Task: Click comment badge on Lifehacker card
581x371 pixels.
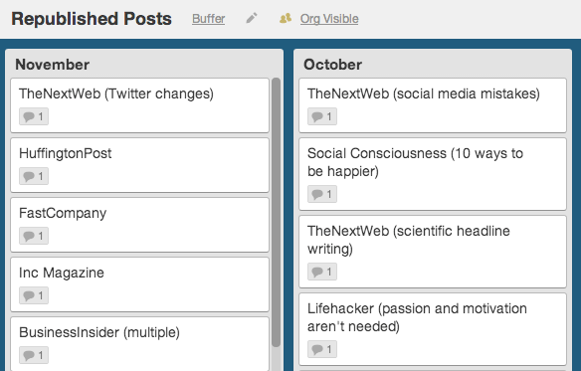Action: [322, 349]
